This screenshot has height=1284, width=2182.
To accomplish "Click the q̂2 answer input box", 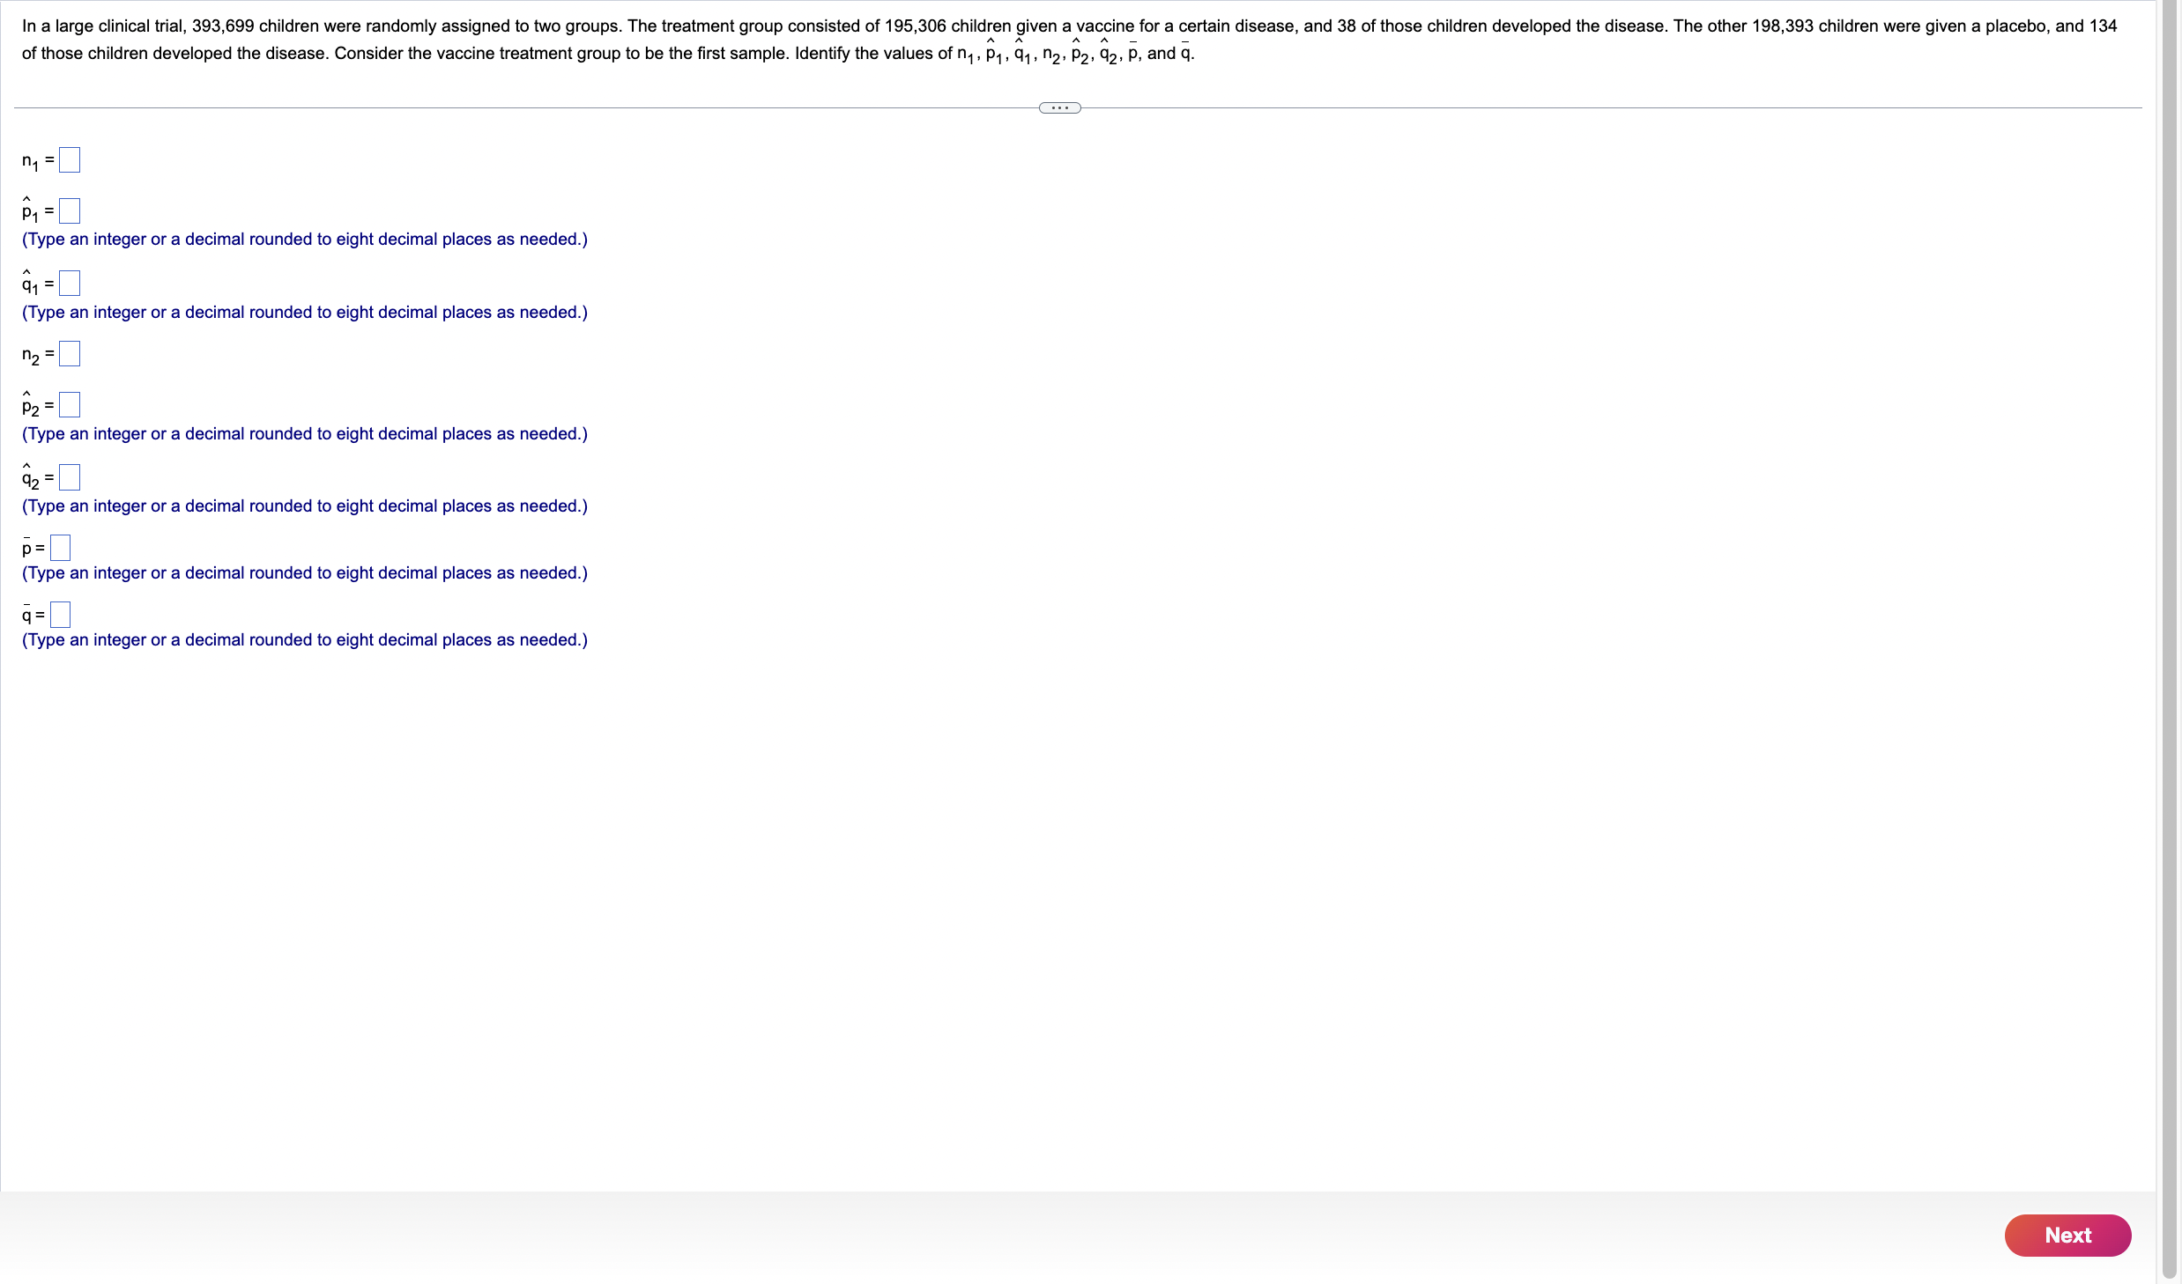I will pos(69,476).
